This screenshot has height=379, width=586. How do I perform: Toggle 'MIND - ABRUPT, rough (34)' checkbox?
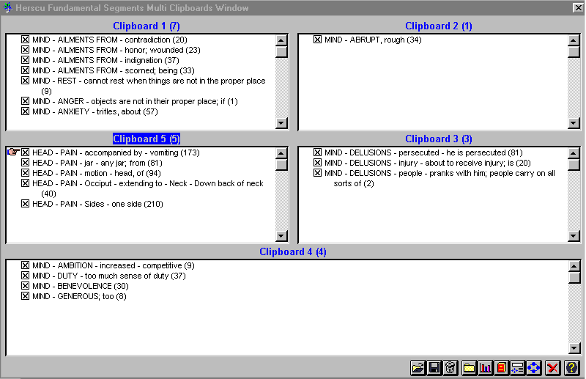pyautogui.click(x=317, y=40)
